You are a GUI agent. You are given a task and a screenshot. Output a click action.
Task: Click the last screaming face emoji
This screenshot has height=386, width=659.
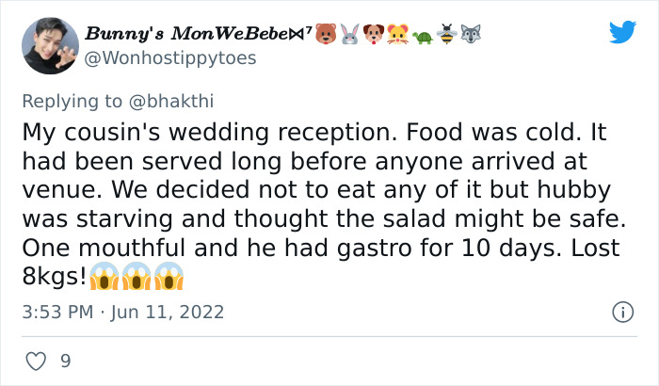click(169, 276)
